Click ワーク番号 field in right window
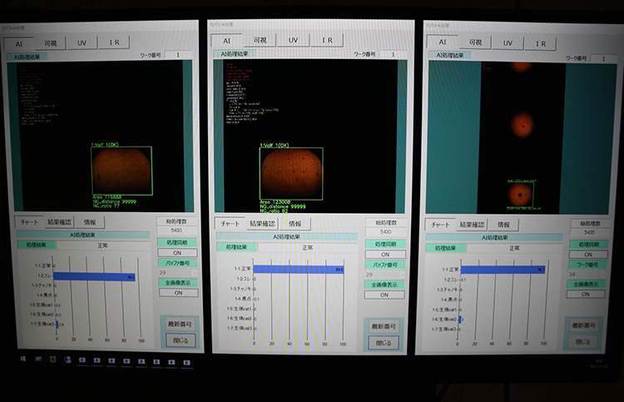Screen dimensions: 624x402 coord(603,58)
